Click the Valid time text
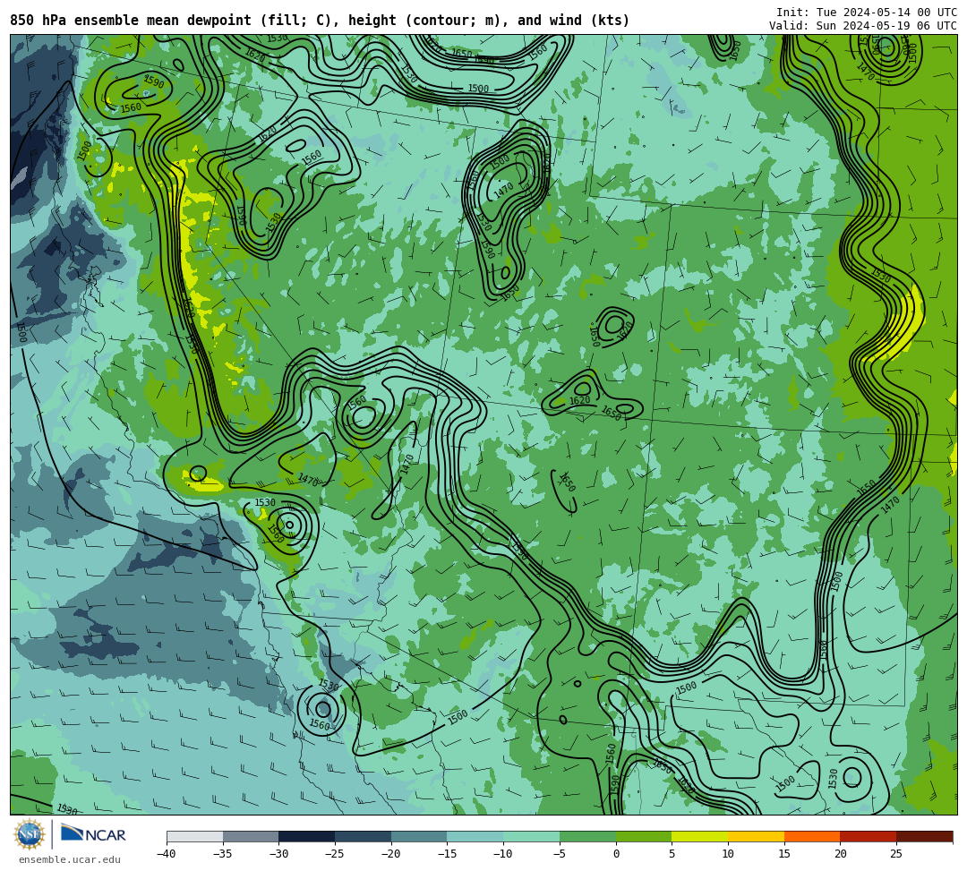The image size is (967, 871). click(x=863, y=25)
